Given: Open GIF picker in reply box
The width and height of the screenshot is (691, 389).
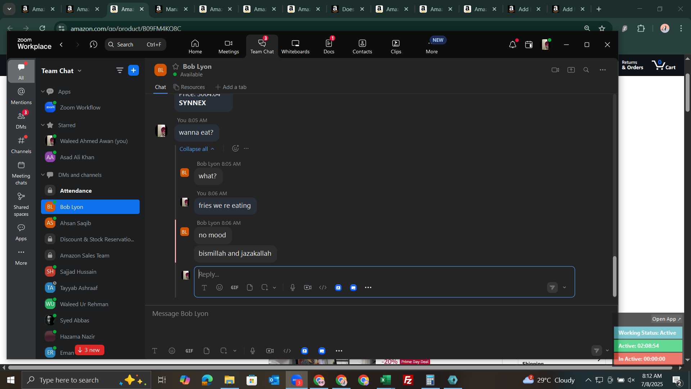Looking at the screenshot, I should pyautogui.click(x=235, y=287).
